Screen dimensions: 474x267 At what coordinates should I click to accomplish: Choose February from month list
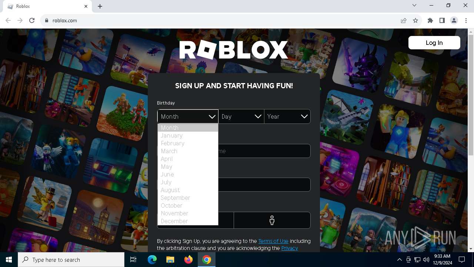(x=188, y=143)
